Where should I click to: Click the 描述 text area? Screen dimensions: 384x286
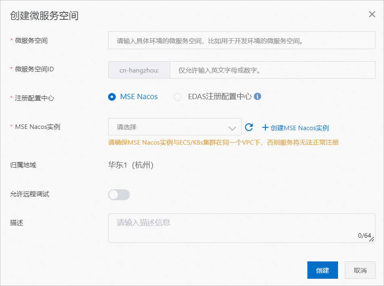pos(242,228)
